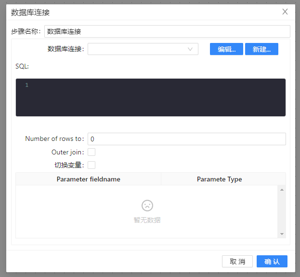Click the sad face no-data icon

pyautogui.click(x=147, y=206)
